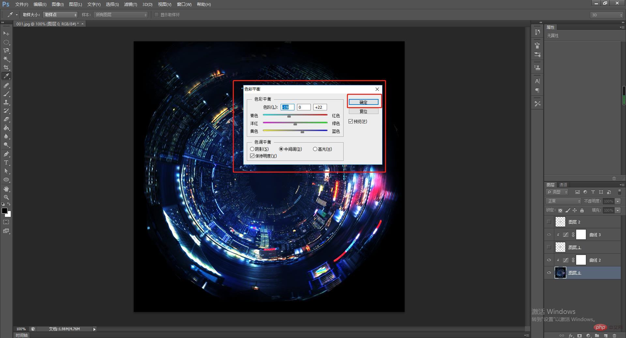Click the foreground color swatch
This screenshot has height=338, width=626.
5,211
